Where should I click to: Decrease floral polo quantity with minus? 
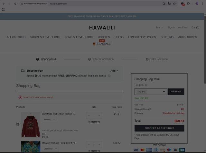pos(89,145)
